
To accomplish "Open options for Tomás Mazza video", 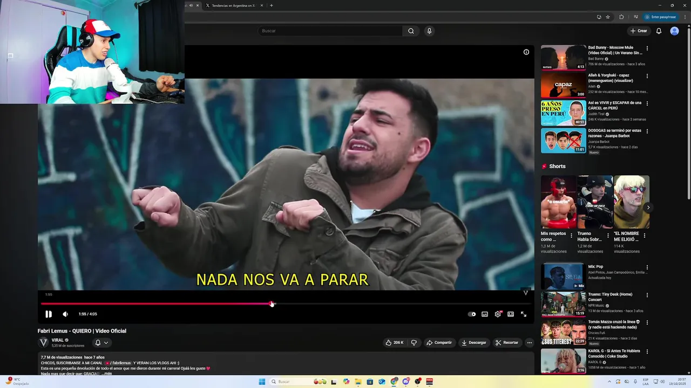I will point(647,323).
